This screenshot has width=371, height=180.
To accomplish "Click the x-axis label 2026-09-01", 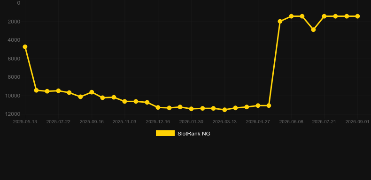I will coord(357,122).
